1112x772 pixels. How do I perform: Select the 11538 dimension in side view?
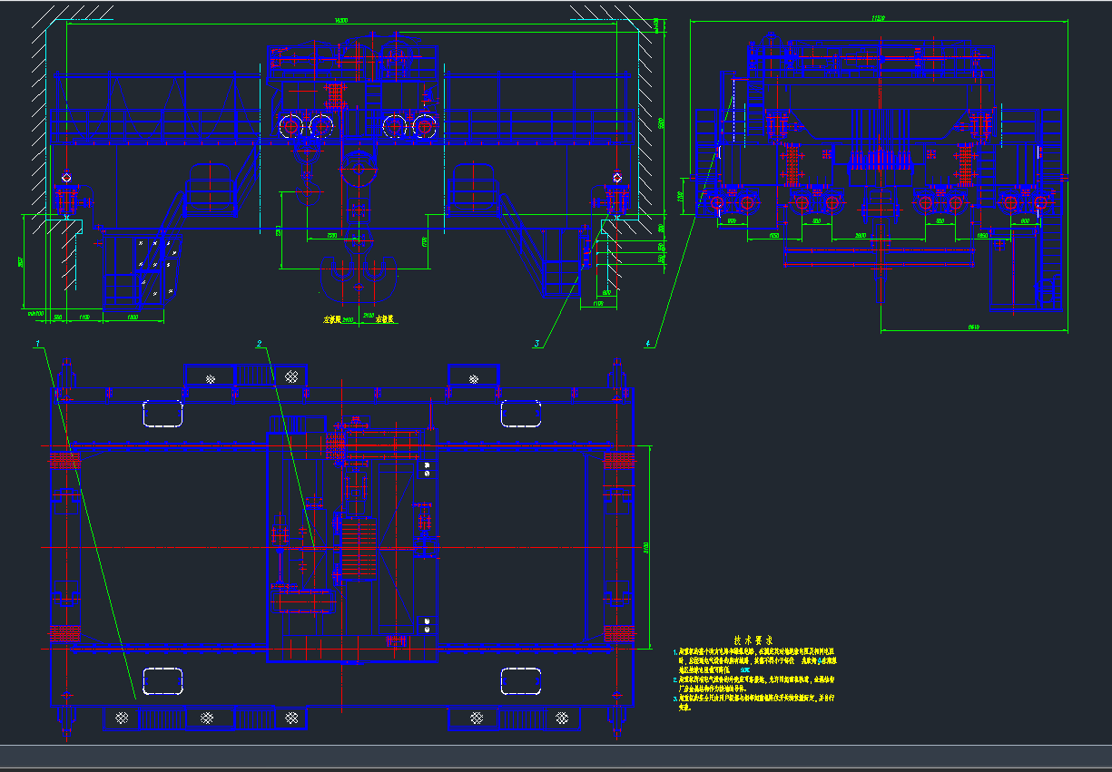pyautogui.click(x=878, y=17)
